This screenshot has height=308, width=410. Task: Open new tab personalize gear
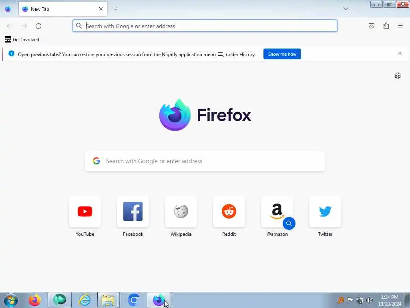click(x=398, y=76)
